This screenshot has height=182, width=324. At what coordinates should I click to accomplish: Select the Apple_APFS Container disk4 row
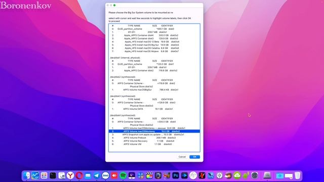(154, 35)
